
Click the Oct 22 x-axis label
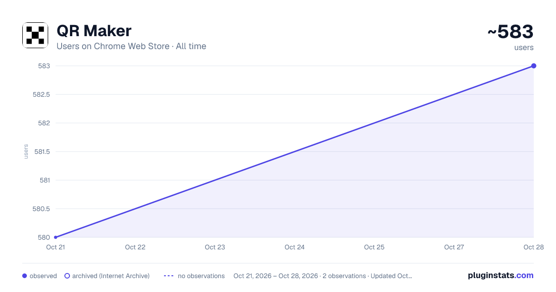pyautogui.click(x=135, y=247)
